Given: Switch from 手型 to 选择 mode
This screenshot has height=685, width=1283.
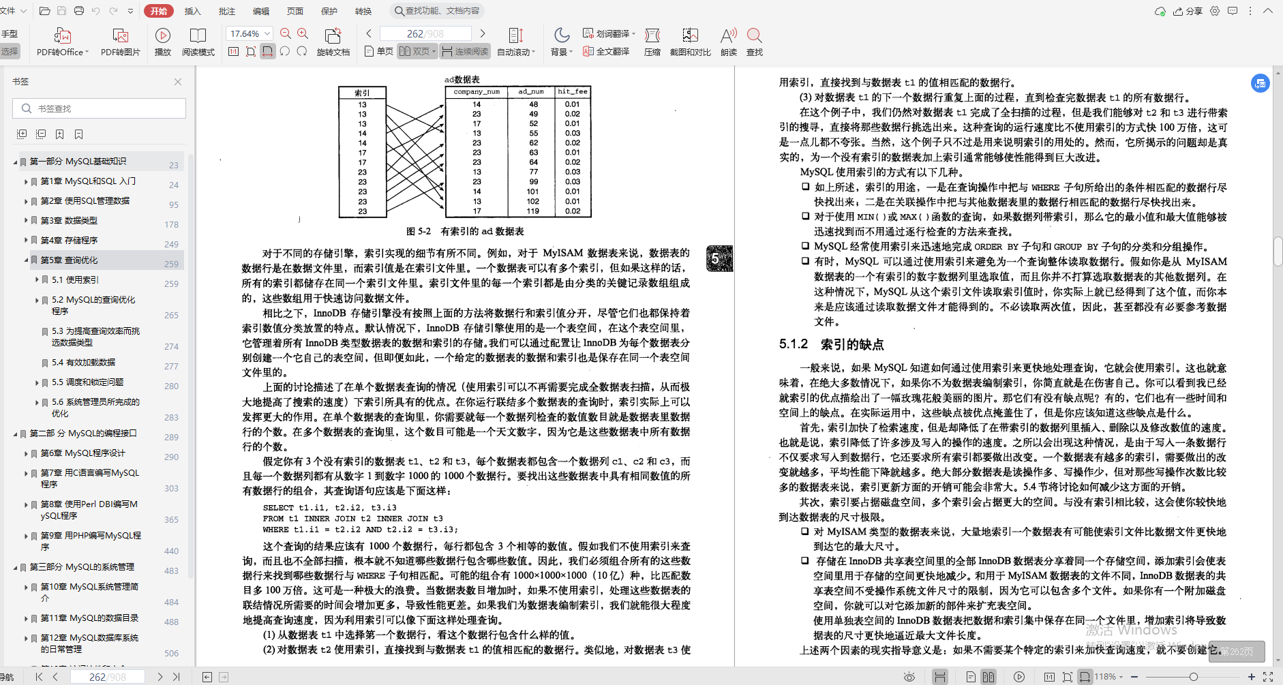Looking at the screenshot, I should [11, 50].
